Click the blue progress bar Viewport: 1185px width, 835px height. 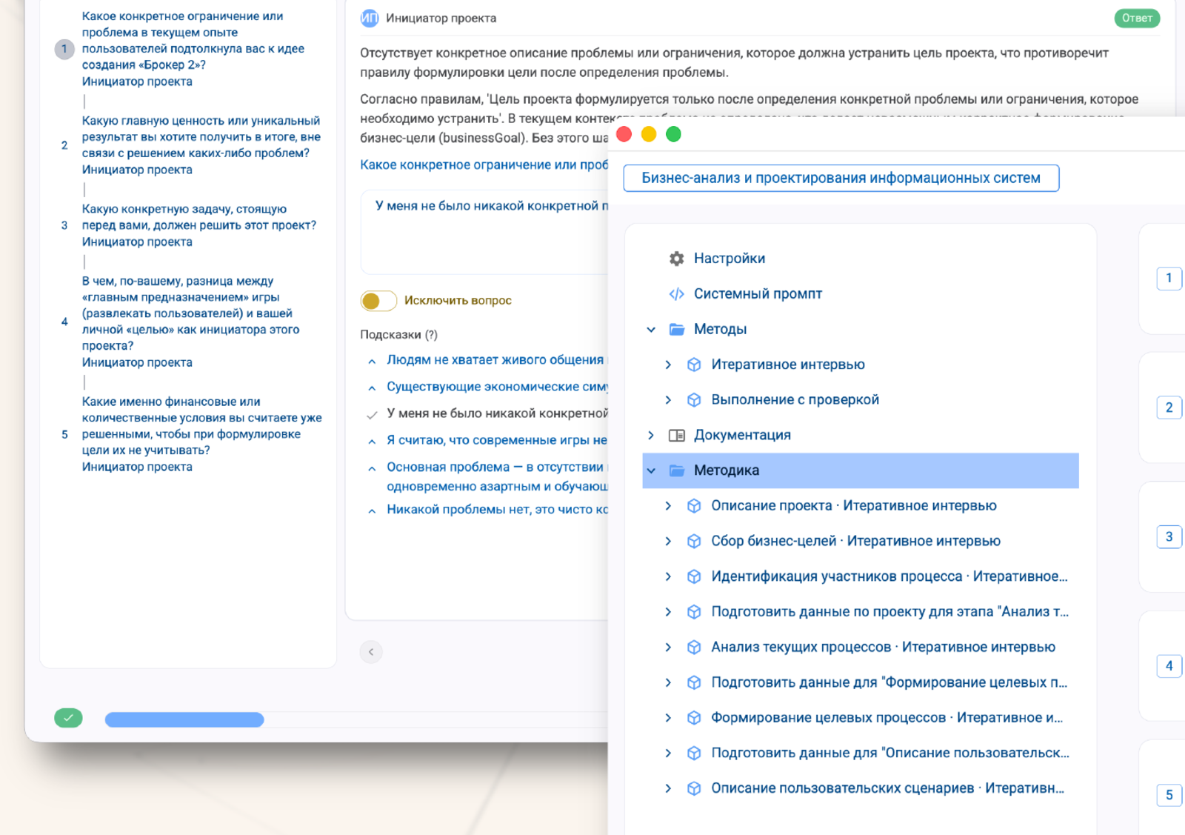[x=184, y=719]
